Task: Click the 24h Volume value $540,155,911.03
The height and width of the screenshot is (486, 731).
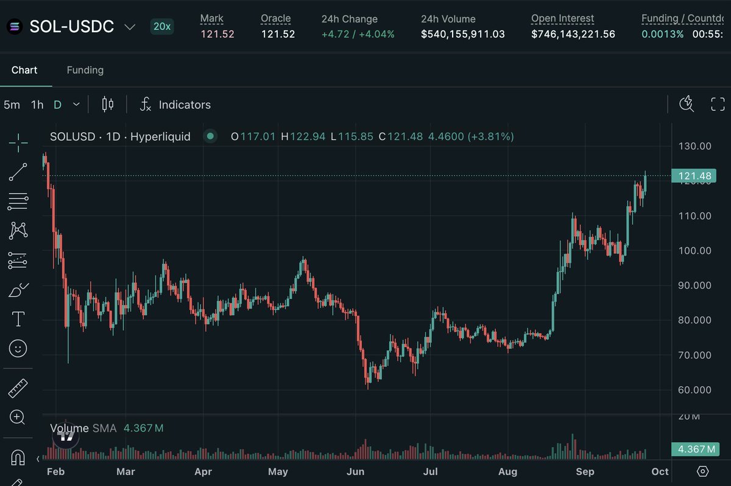Action: [463, 34]
